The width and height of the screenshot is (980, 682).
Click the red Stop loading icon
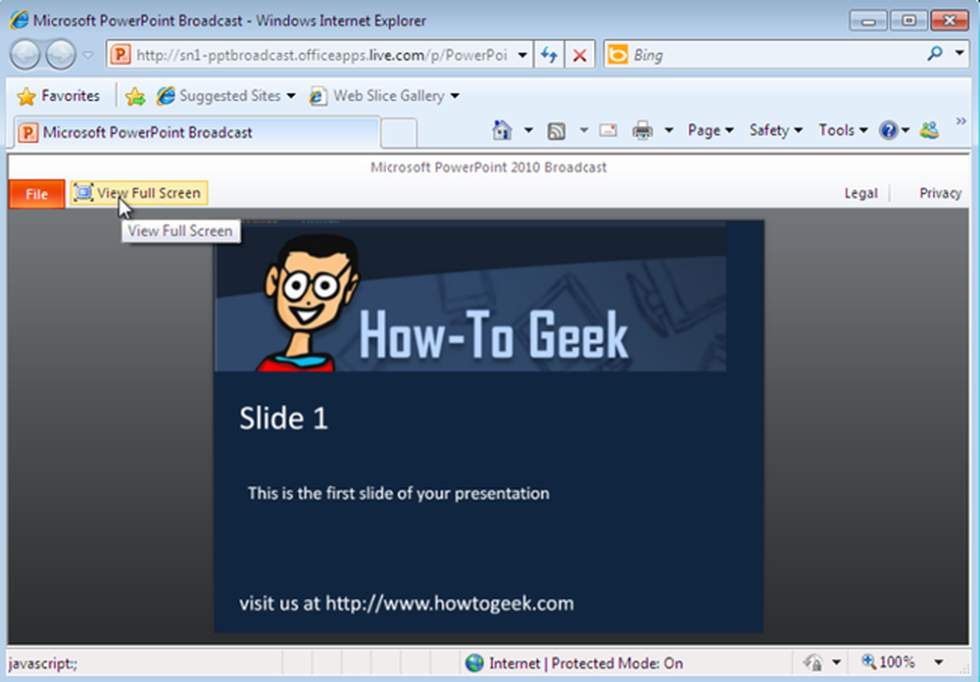click(x=579, y=55)
